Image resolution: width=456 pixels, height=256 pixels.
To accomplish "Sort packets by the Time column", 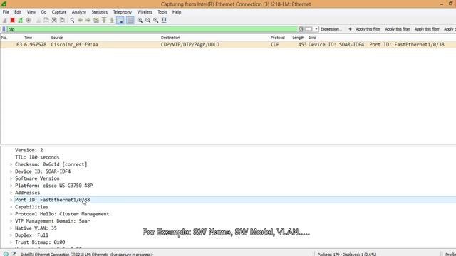I will point(28,38).
